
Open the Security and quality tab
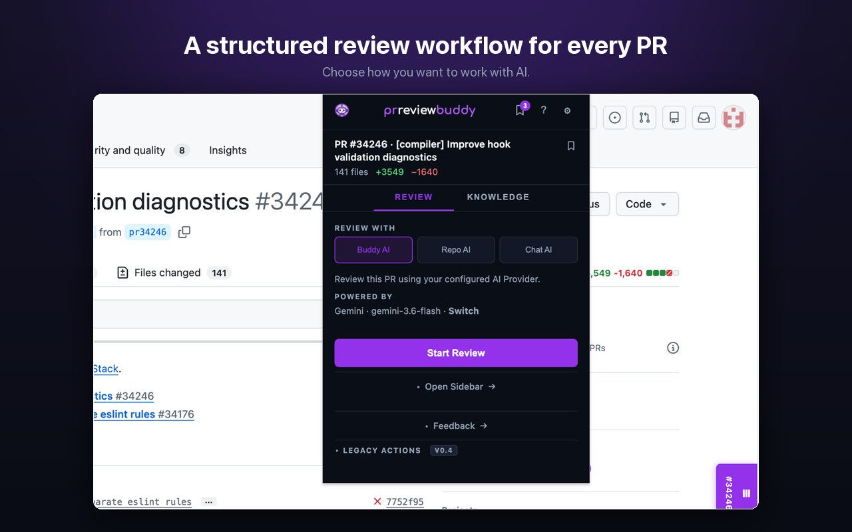pyautogui.click(x=142, y=150)
